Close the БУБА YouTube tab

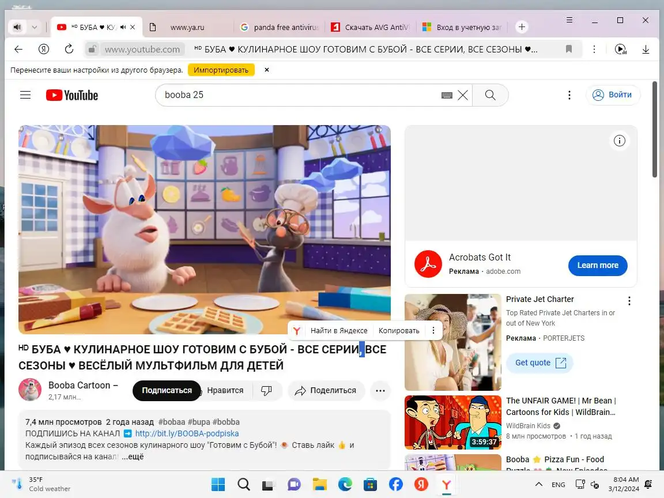[133, 27]
